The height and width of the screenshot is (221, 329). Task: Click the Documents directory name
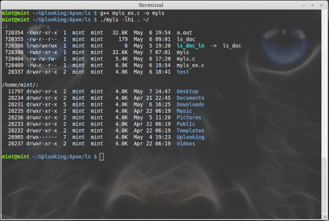coord(190,98)
